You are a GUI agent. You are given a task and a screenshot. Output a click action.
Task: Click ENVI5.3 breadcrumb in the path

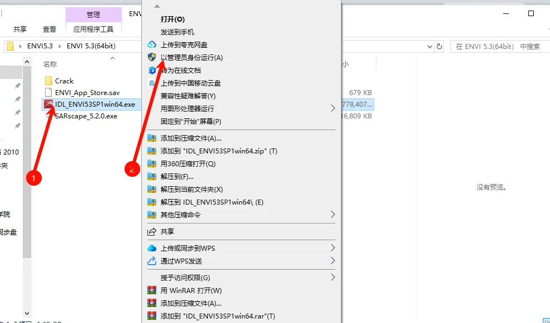click(x=39, y=46)
